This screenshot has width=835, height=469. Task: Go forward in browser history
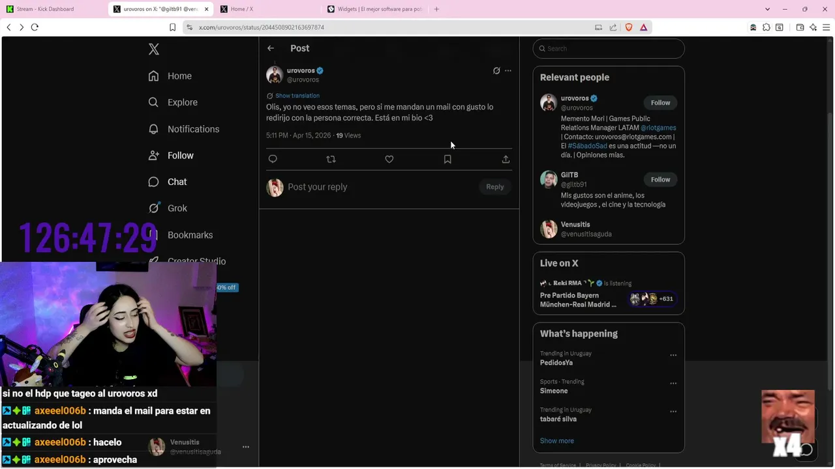point(22,27)
